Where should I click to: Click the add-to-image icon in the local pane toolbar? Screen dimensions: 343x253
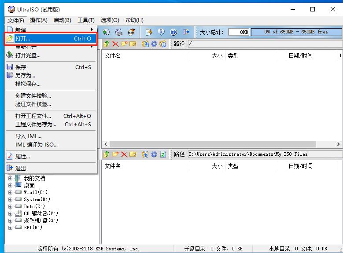pos(145,154)
